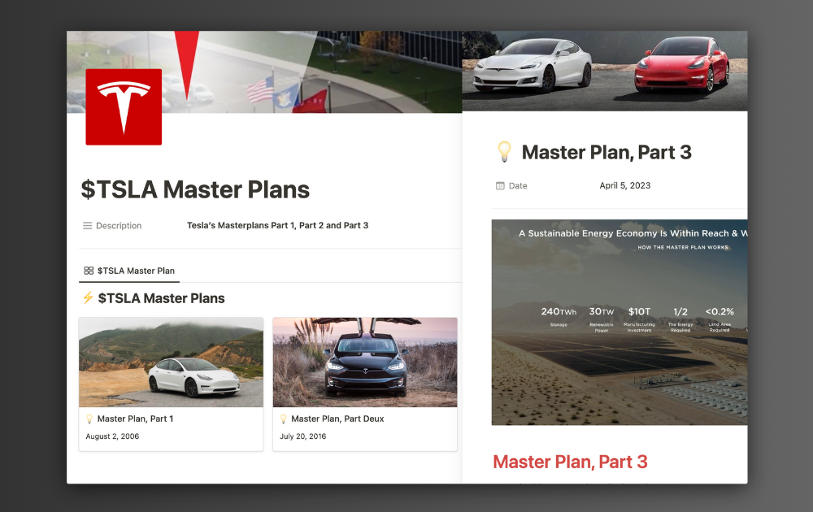Click the $TSLA Master Plans gallery heading
813x512 pixels.
(x=161, y=298)
